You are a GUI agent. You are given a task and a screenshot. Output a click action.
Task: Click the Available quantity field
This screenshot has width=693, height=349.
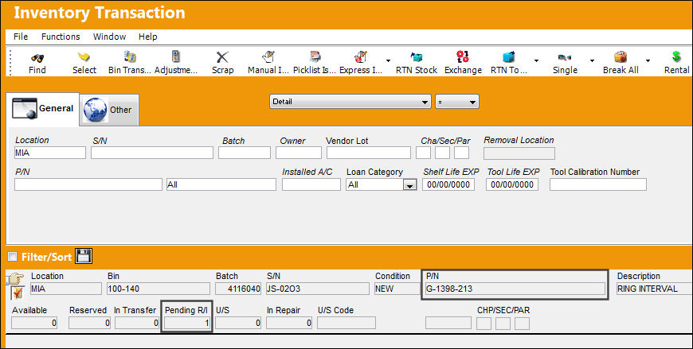coord(34,323)
